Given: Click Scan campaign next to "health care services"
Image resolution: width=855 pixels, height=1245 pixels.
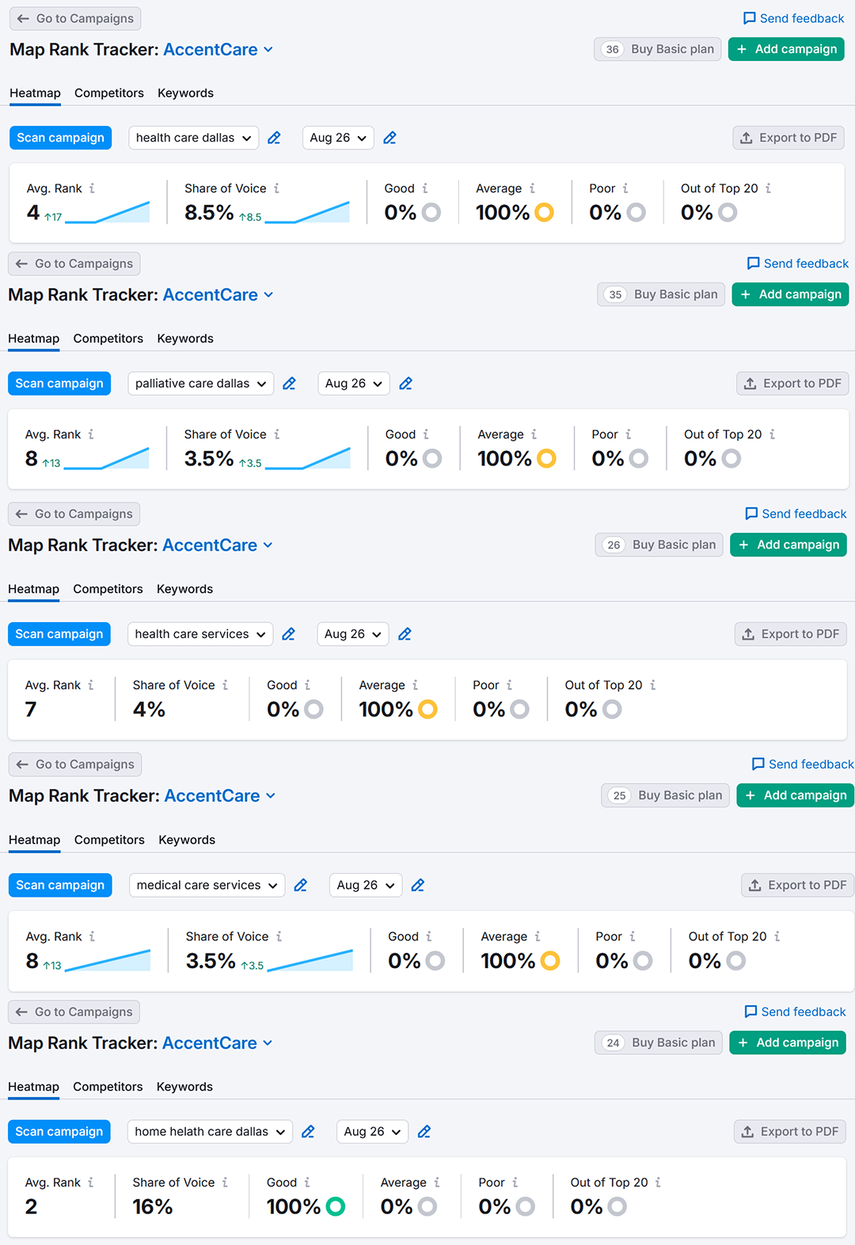Looking at the screenshot, I should tap(59, 634).
